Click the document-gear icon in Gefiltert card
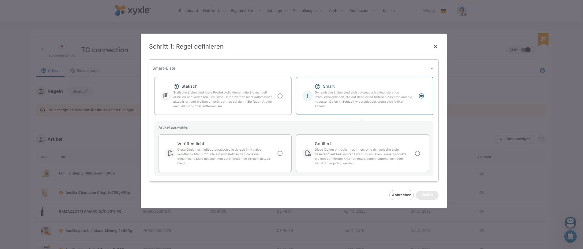The height and width of the screenshot is (249, 583). [x=308, y=153]
